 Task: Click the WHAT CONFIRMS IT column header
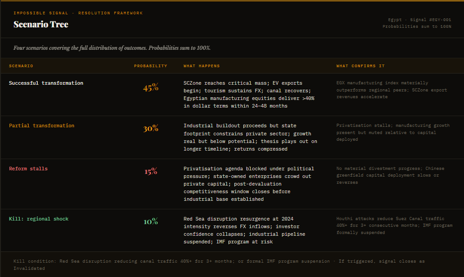pyautogui.click(x=361, y=66)
